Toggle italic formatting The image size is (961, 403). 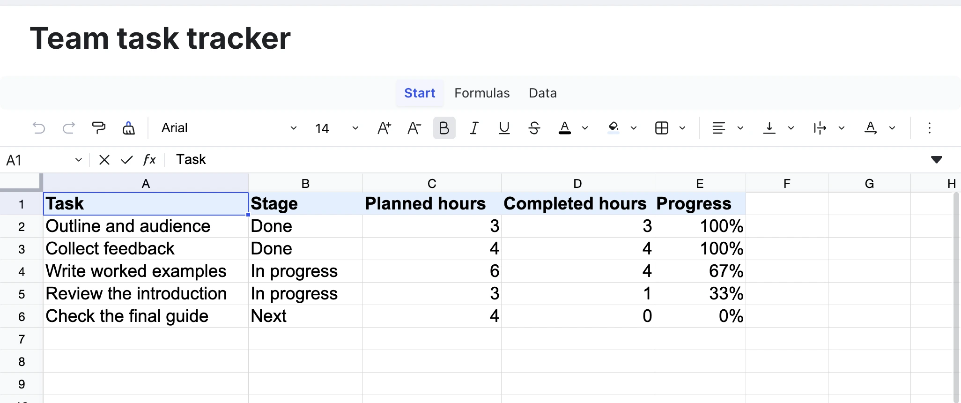tap(474, 128)
